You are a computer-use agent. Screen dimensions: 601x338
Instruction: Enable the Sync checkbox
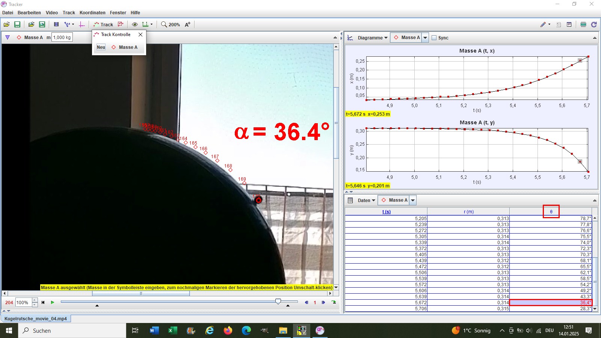pos(434,38)
